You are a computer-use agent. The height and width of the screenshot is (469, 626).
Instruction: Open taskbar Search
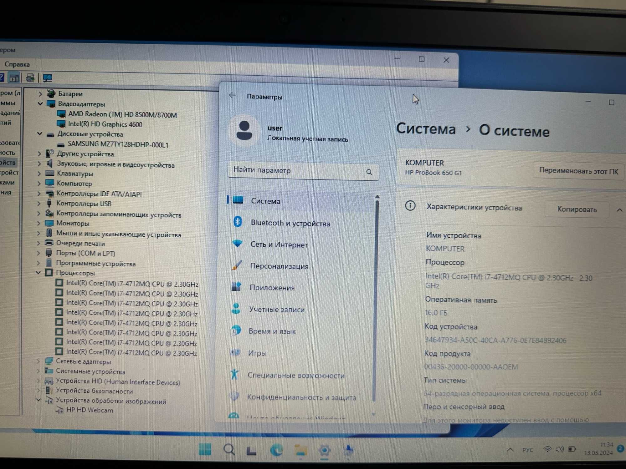[229, 450]
